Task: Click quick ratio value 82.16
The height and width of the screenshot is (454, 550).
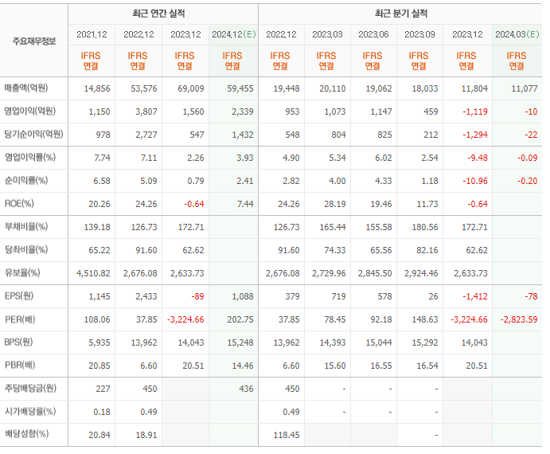Action: (427, 250)
